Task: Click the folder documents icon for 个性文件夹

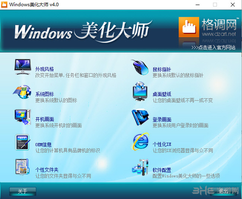Action: 22,167
